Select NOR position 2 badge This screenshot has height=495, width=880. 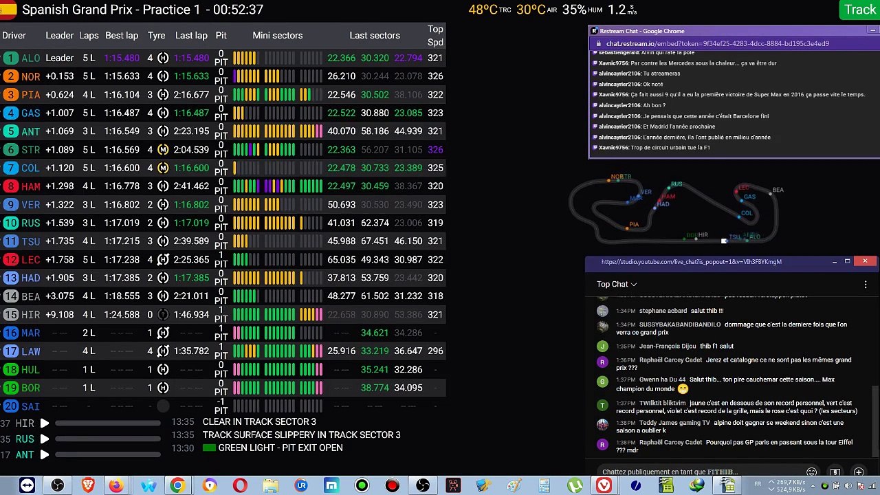[10, 76]
